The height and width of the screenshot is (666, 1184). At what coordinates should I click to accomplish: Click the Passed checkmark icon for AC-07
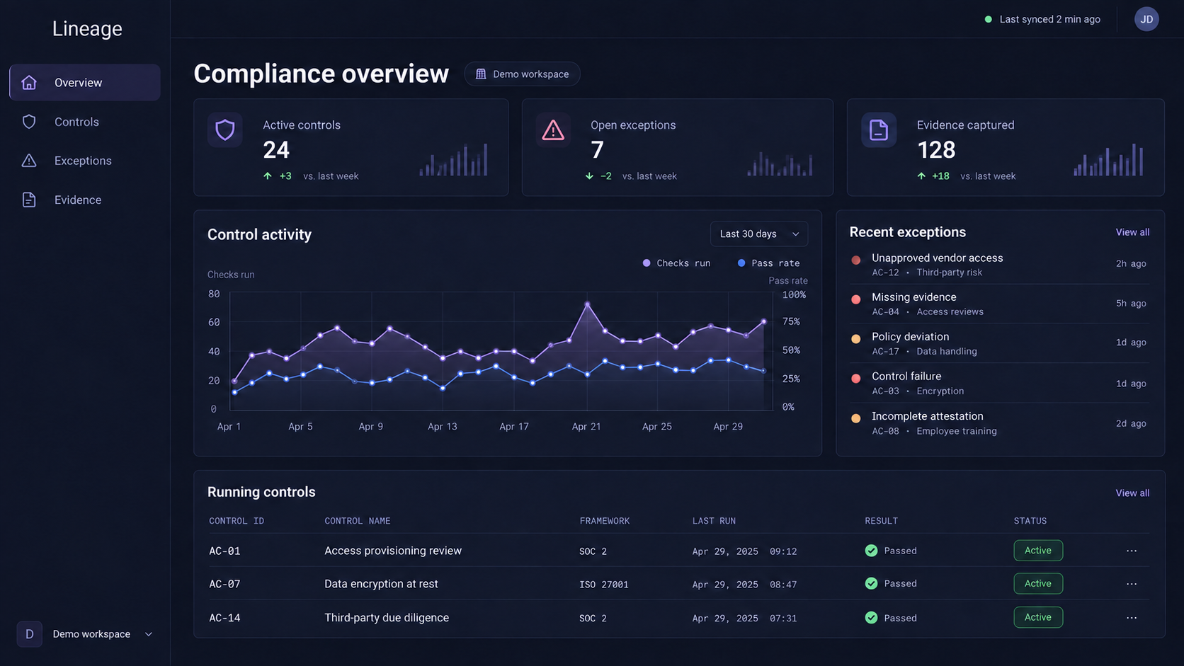tap(871, 584)
